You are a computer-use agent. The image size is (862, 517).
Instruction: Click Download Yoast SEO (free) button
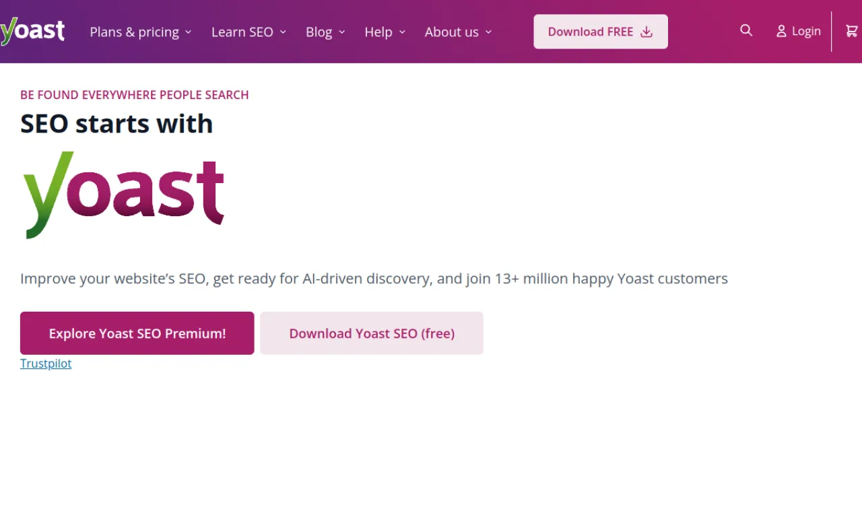(372, 333)
